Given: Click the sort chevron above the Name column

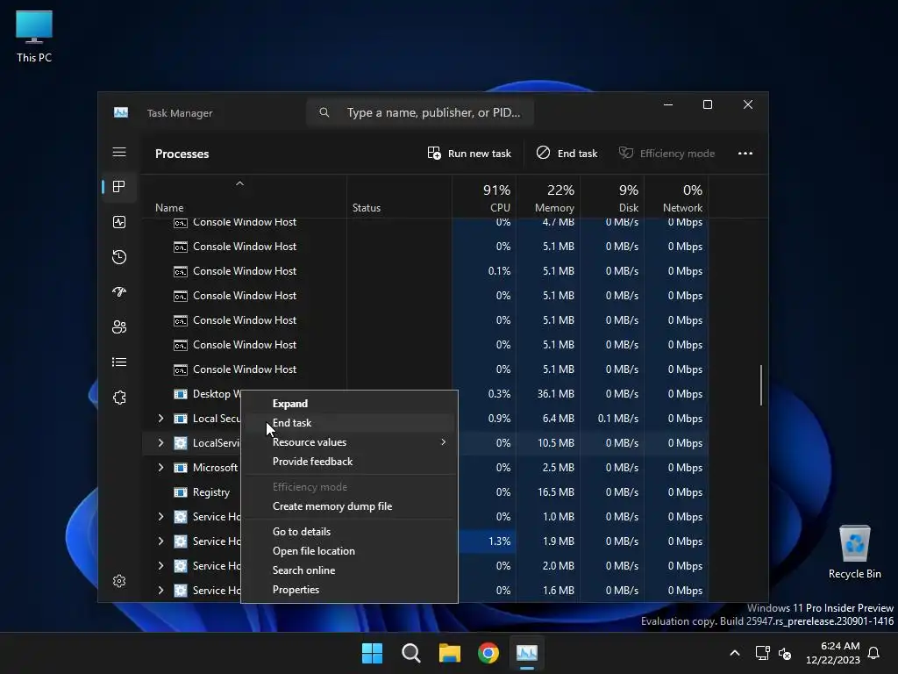Looking at the screenshot, I should 240,183.
